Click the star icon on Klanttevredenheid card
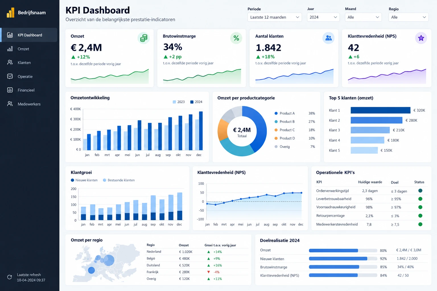The width and height of the screenshot is (437, 291). [421, 38]
